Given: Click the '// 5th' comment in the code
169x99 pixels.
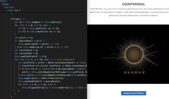Looking at the screenshot, I should tap(65, 47).
